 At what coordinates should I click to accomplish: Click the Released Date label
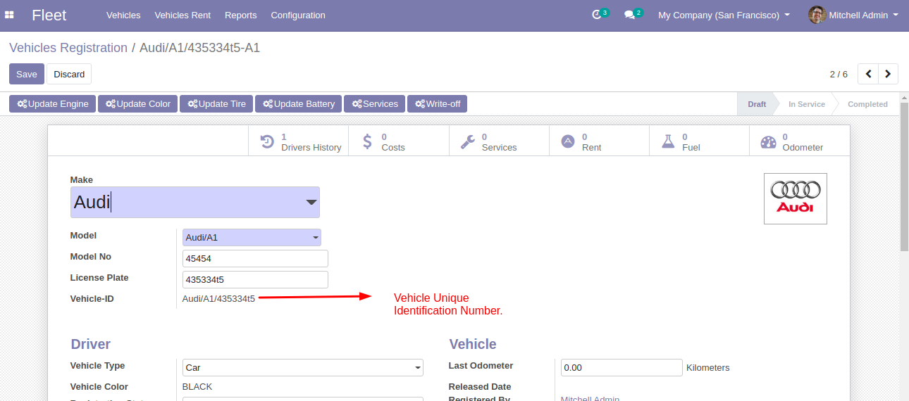[480, 387]
